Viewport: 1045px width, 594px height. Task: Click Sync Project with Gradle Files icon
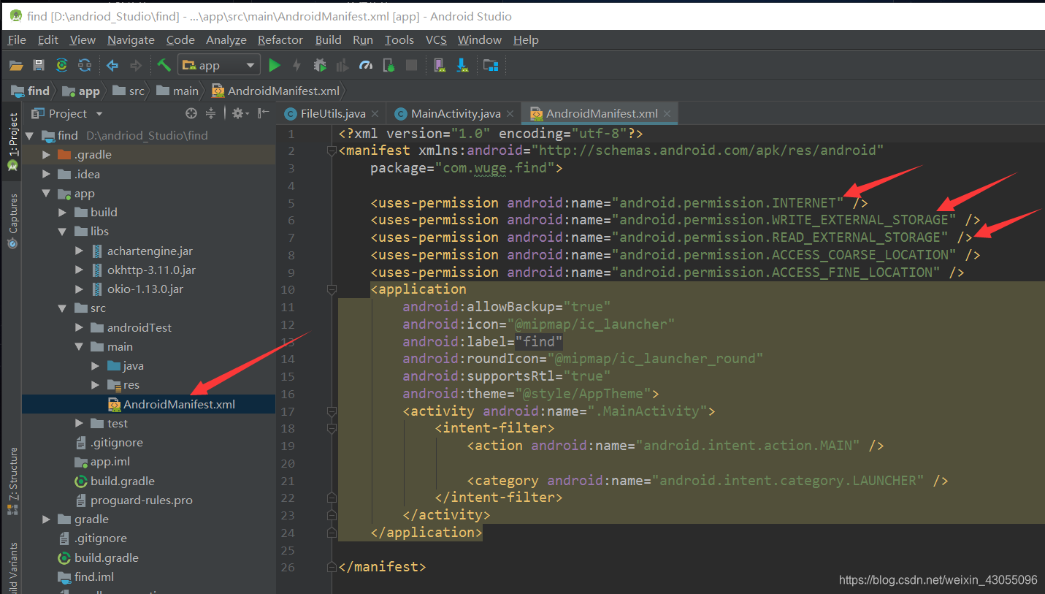pos(62,66)
